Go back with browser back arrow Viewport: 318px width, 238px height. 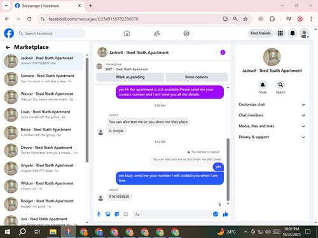pyautogui.click(x=7, y=19)
